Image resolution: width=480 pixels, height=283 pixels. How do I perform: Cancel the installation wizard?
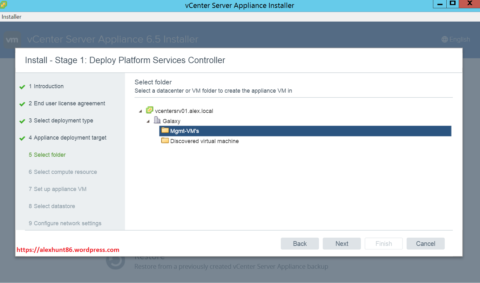point(425,244)
